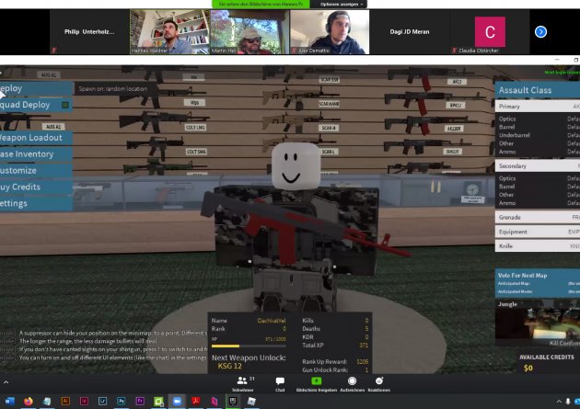
Task: Click the KSG 12 next unlock text
Action: point(230,366)
